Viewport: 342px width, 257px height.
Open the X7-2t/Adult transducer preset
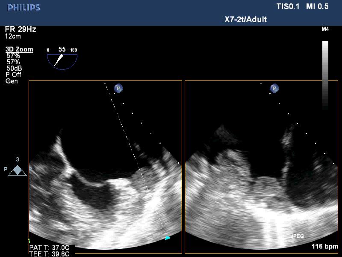point(245,19)
